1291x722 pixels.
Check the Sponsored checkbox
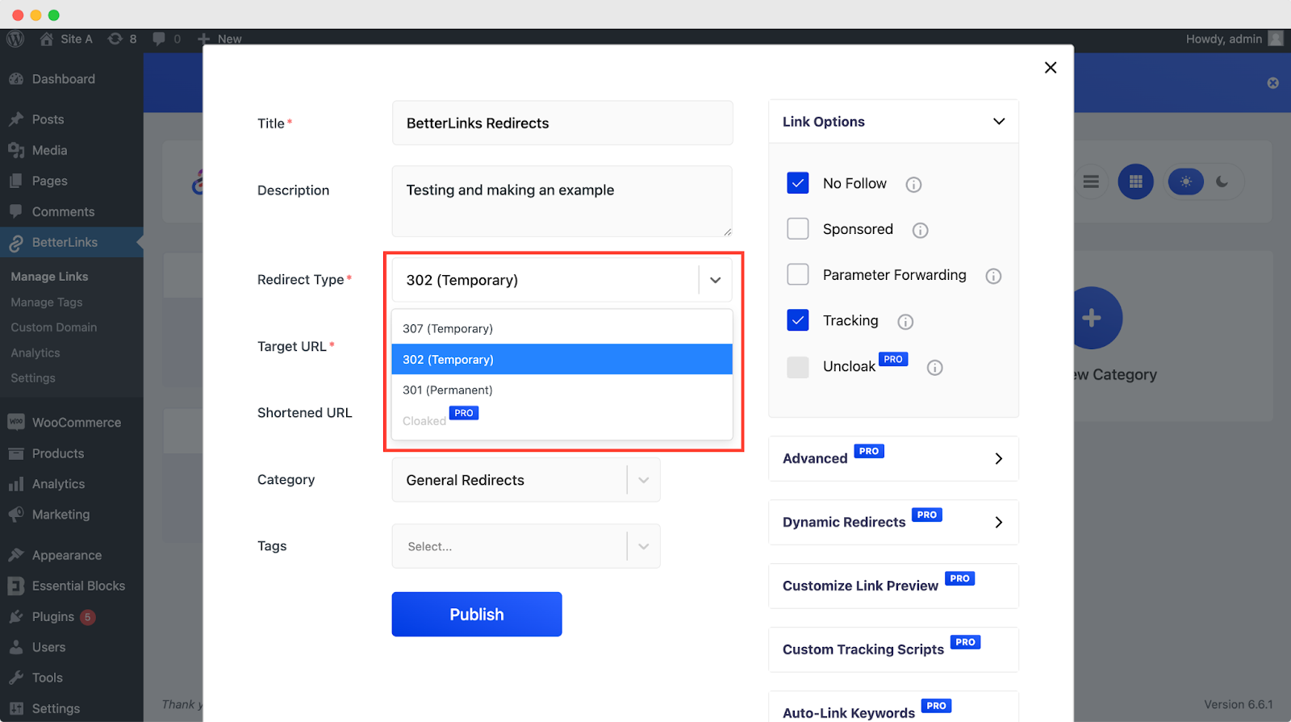[x=797, y=228]
